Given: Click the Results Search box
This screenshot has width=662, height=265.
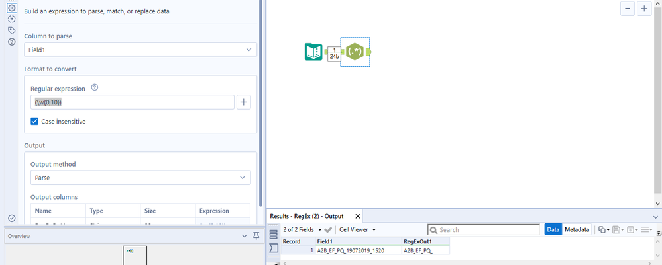Looking at the screenshot, I should tap(484, 229).
